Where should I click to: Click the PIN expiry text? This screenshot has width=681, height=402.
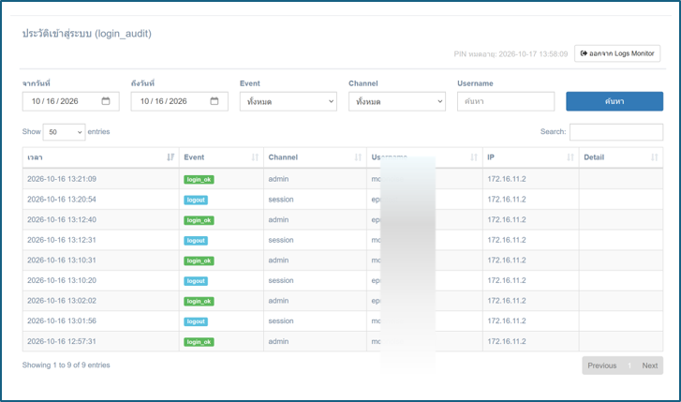click(511, 54)
